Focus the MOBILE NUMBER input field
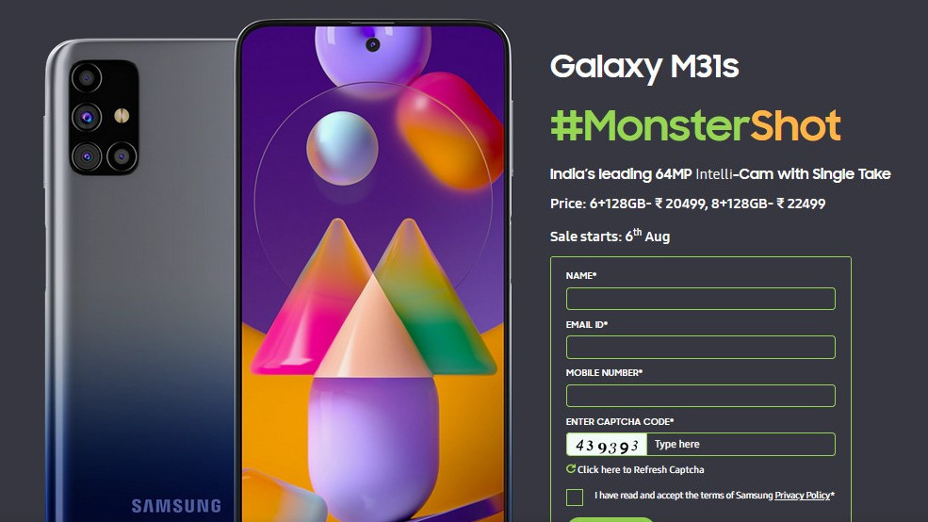This screenshot has height=522, width=928. [701, 396]
